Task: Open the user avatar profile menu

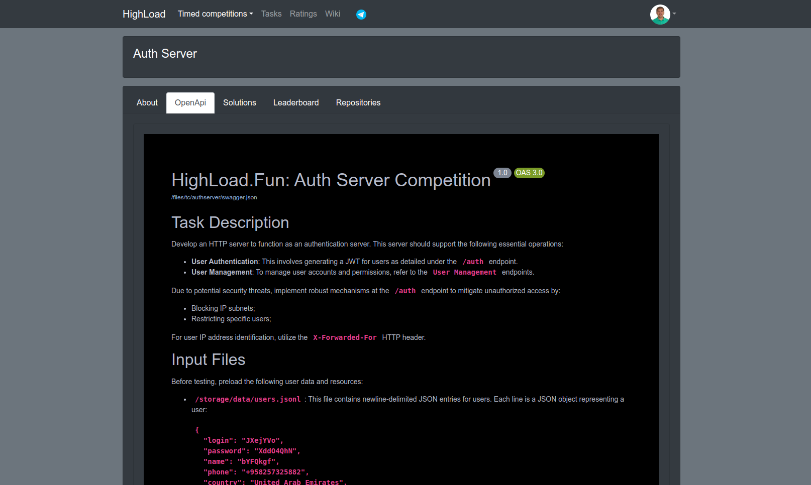Action: [663, 14]
